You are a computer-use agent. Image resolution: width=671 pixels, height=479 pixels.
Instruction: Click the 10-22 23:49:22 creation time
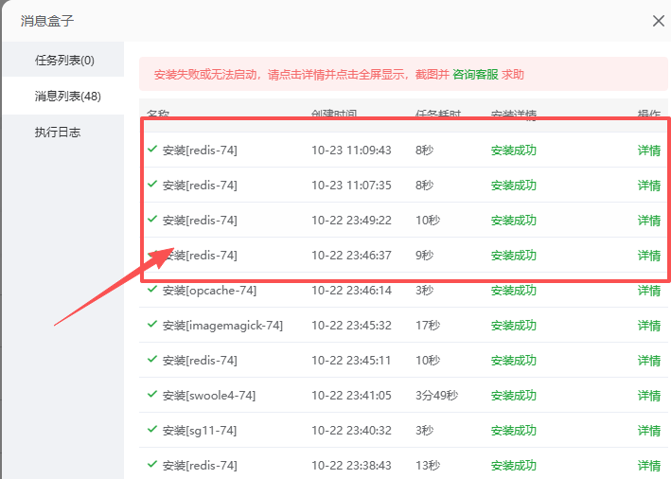[x=351, y=221]
